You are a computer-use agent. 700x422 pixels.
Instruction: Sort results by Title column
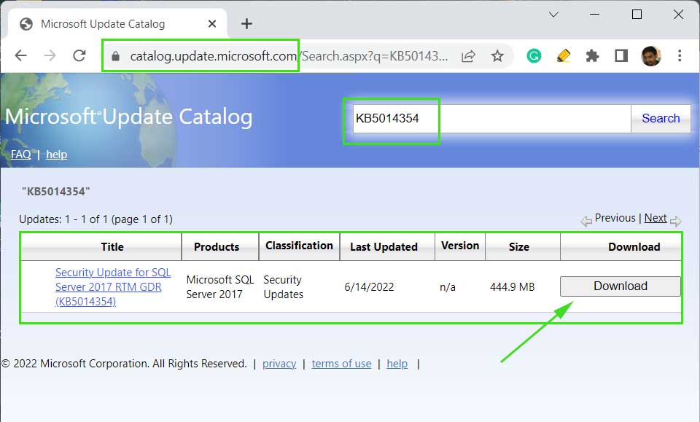112,246
